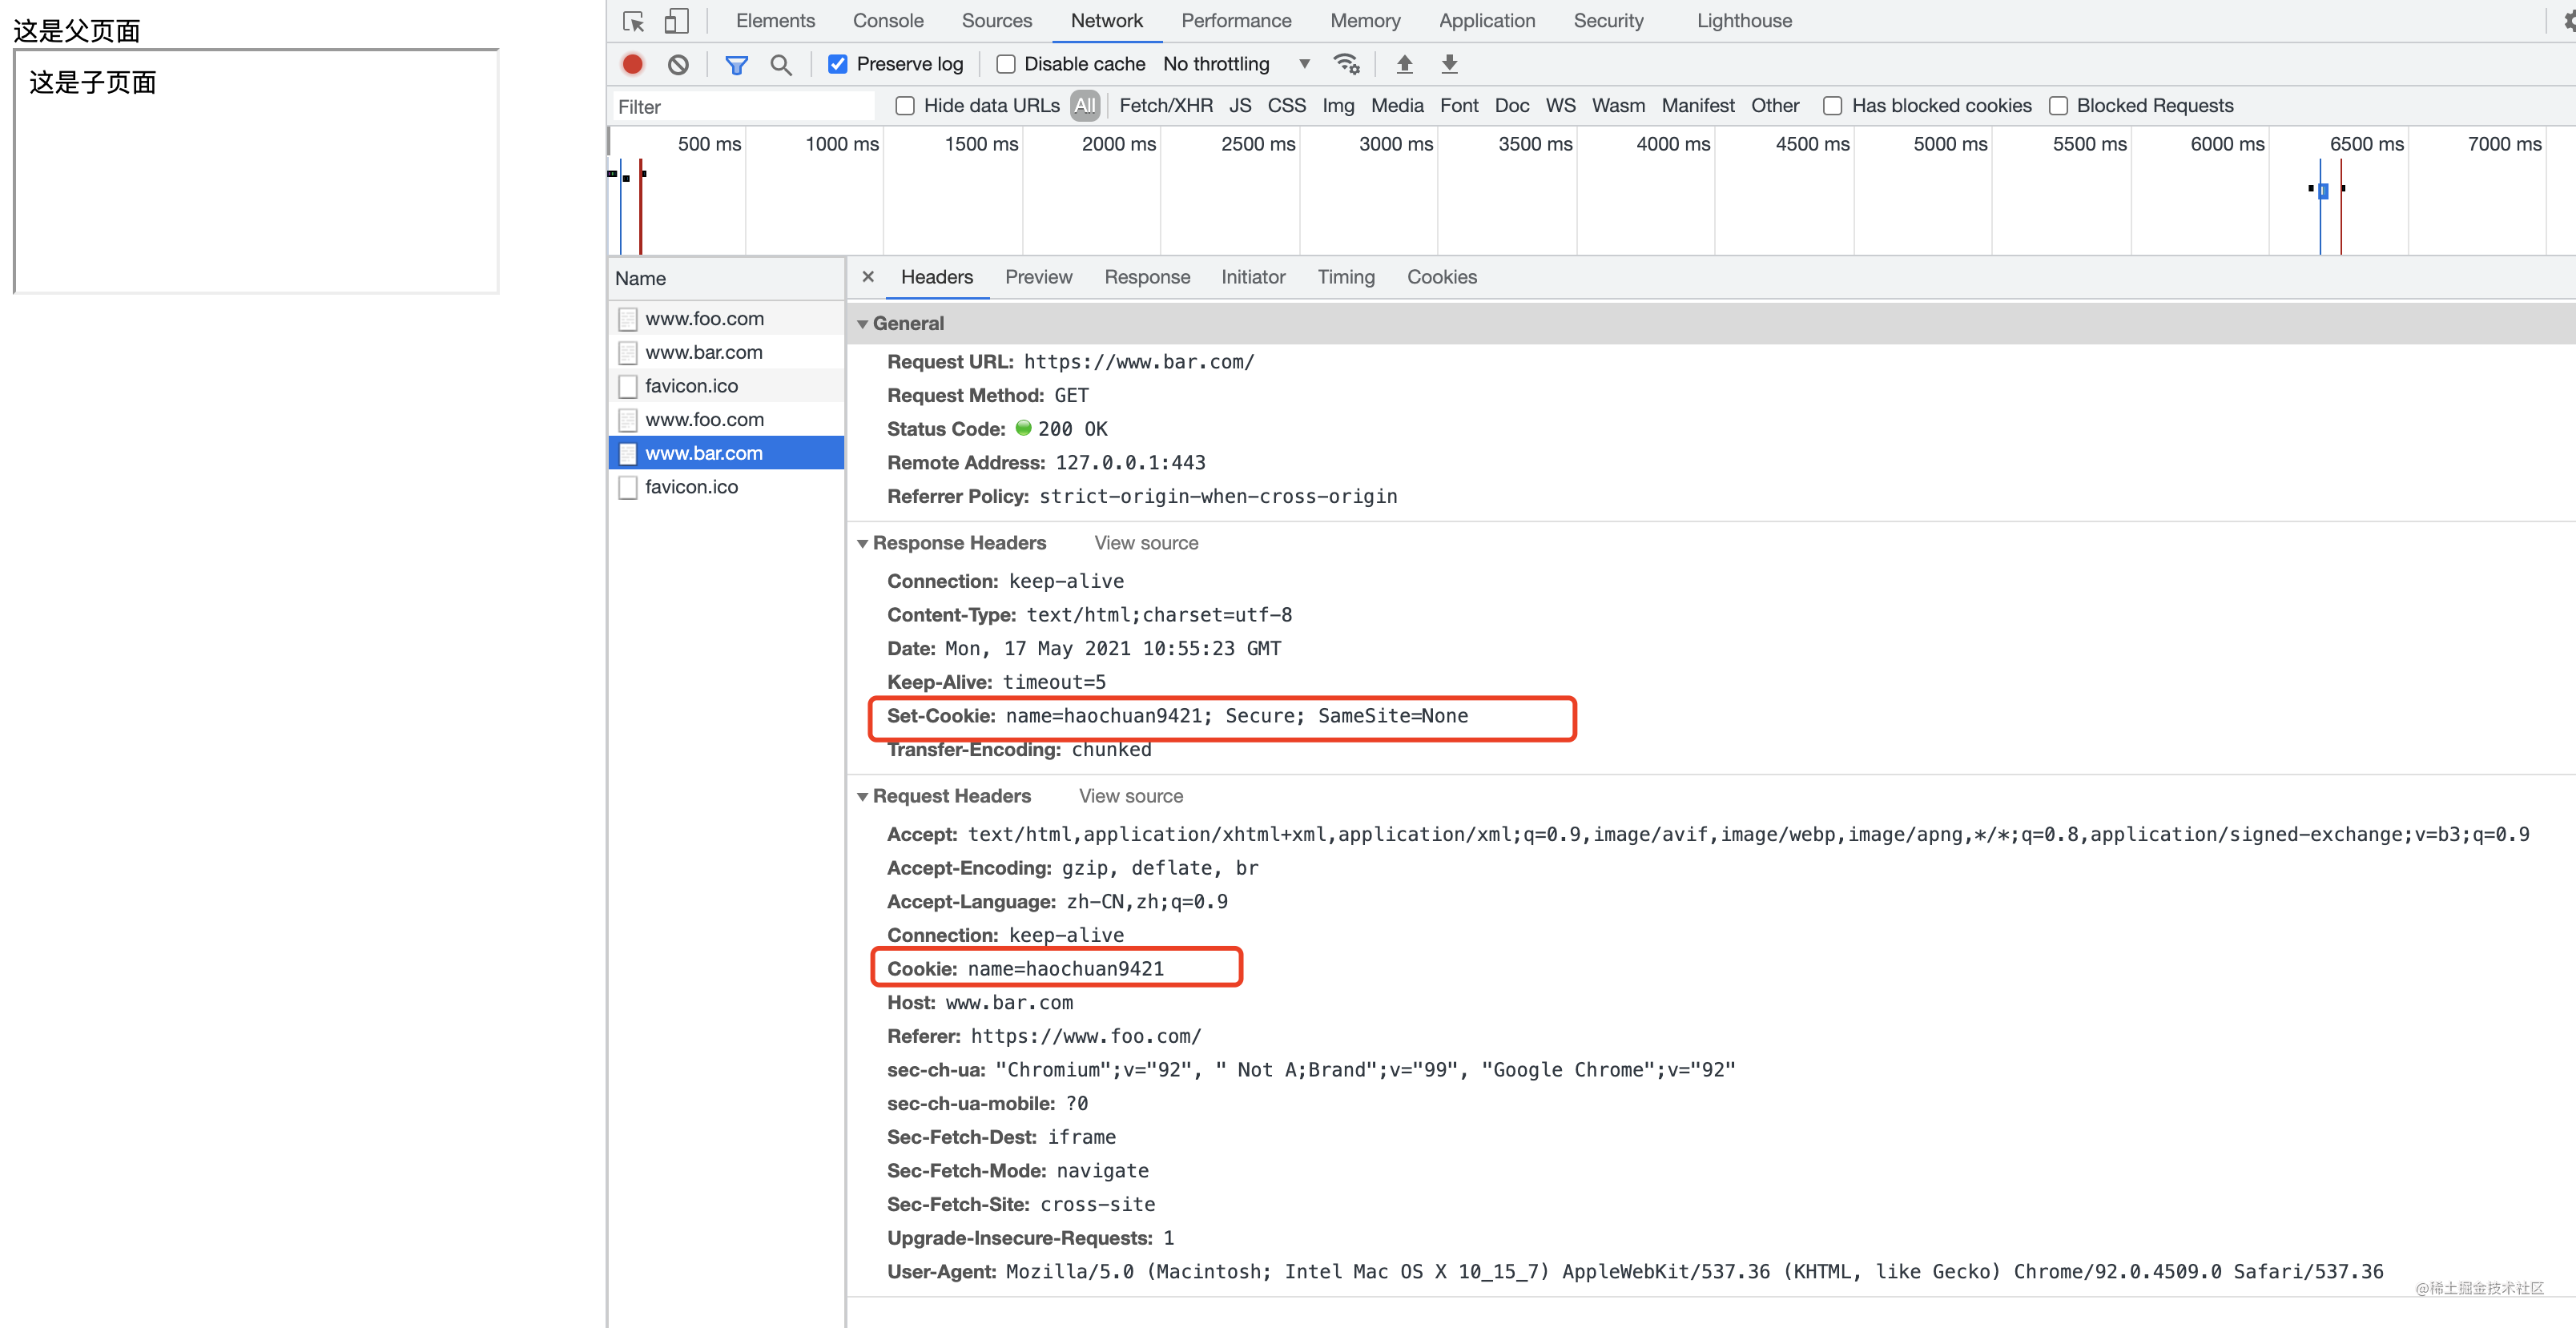The width and height of the screenshot is (2576, 1328).
Task: Open the No throttling dropdown
Action: [1237, 64]
